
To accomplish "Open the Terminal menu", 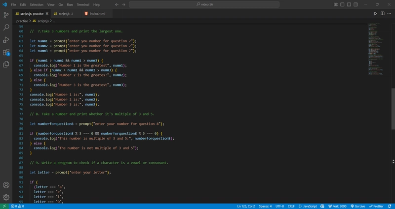I will tap(83, 4).
